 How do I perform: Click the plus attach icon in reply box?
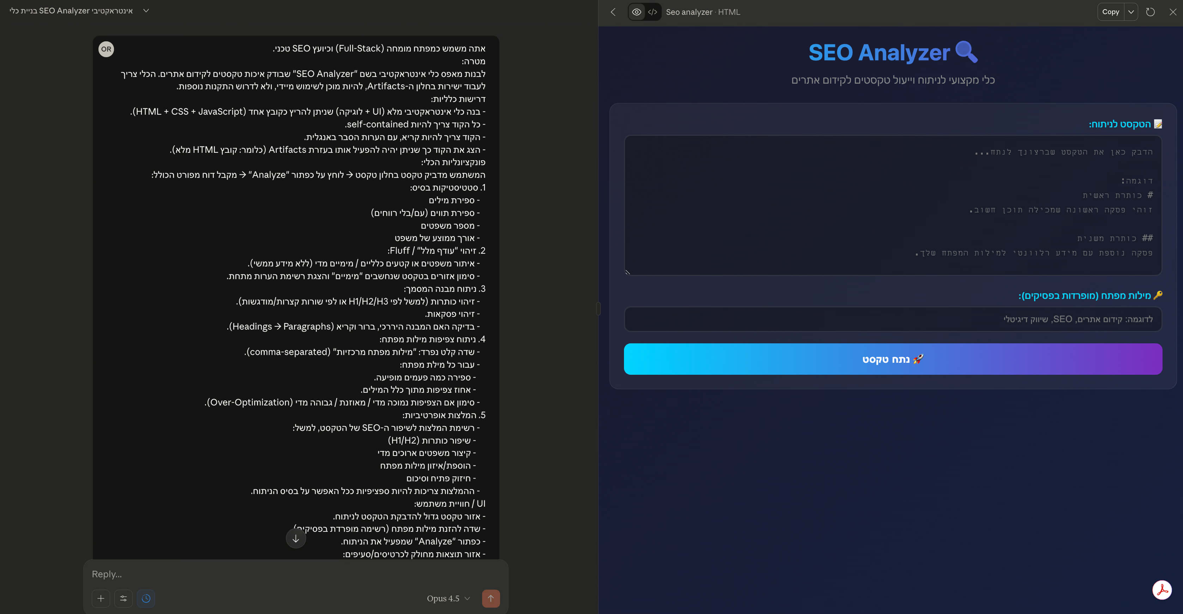(x=101, y=598)
